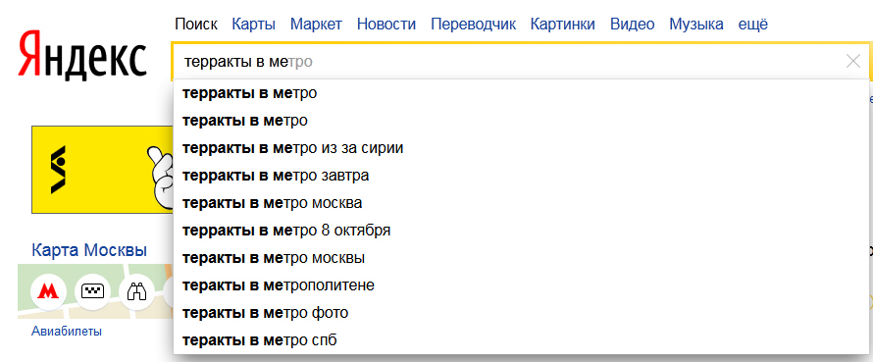873x362 pixels.
Task: Choose suggestion 'теракты в метро спб'
Action: [522, 339]
